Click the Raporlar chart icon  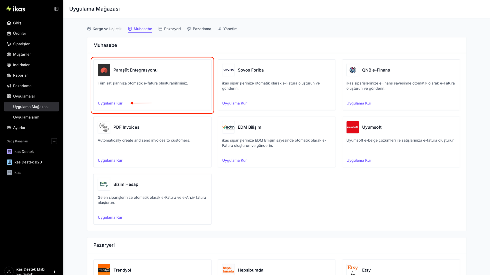click(9, 75)
